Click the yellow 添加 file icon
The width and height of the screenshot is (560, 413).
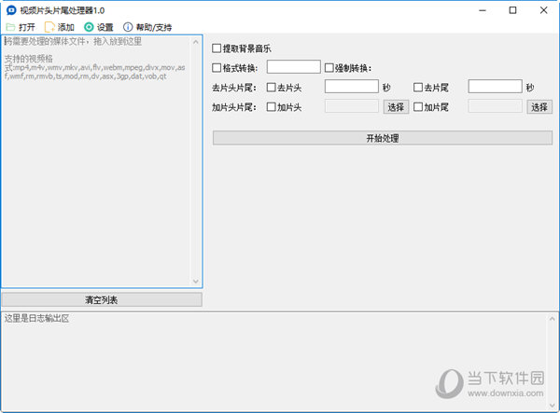click(x=49, y=27)
